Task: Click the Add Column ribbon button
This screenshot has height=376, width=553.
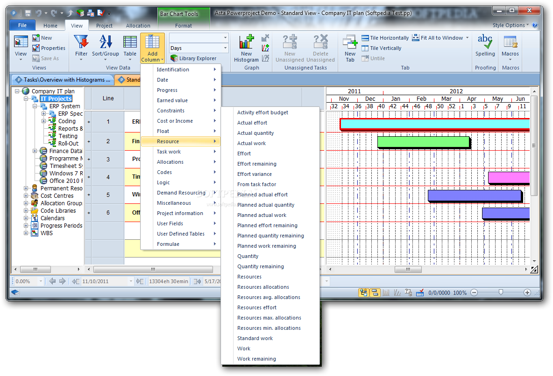Action: (x=152, y=48)
